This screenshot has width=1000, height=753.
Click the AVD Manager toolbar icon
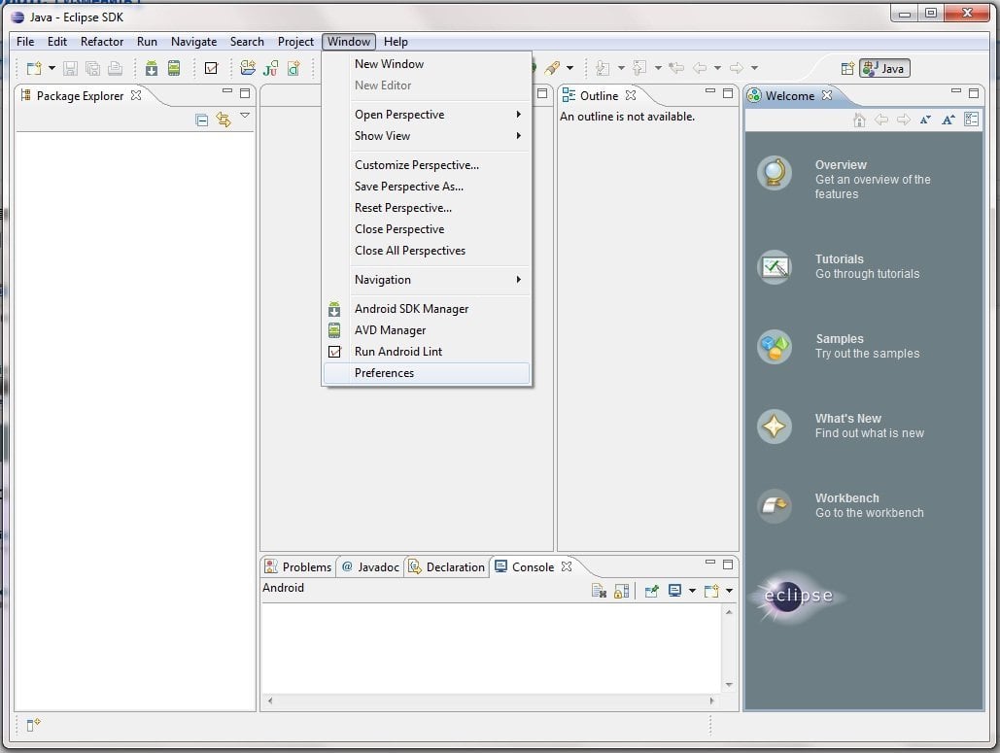coord(174,68)
